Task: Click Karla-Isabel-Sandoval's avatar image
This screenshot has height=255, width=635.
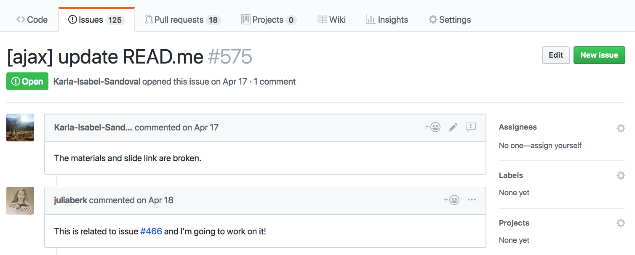Action: 20,127
